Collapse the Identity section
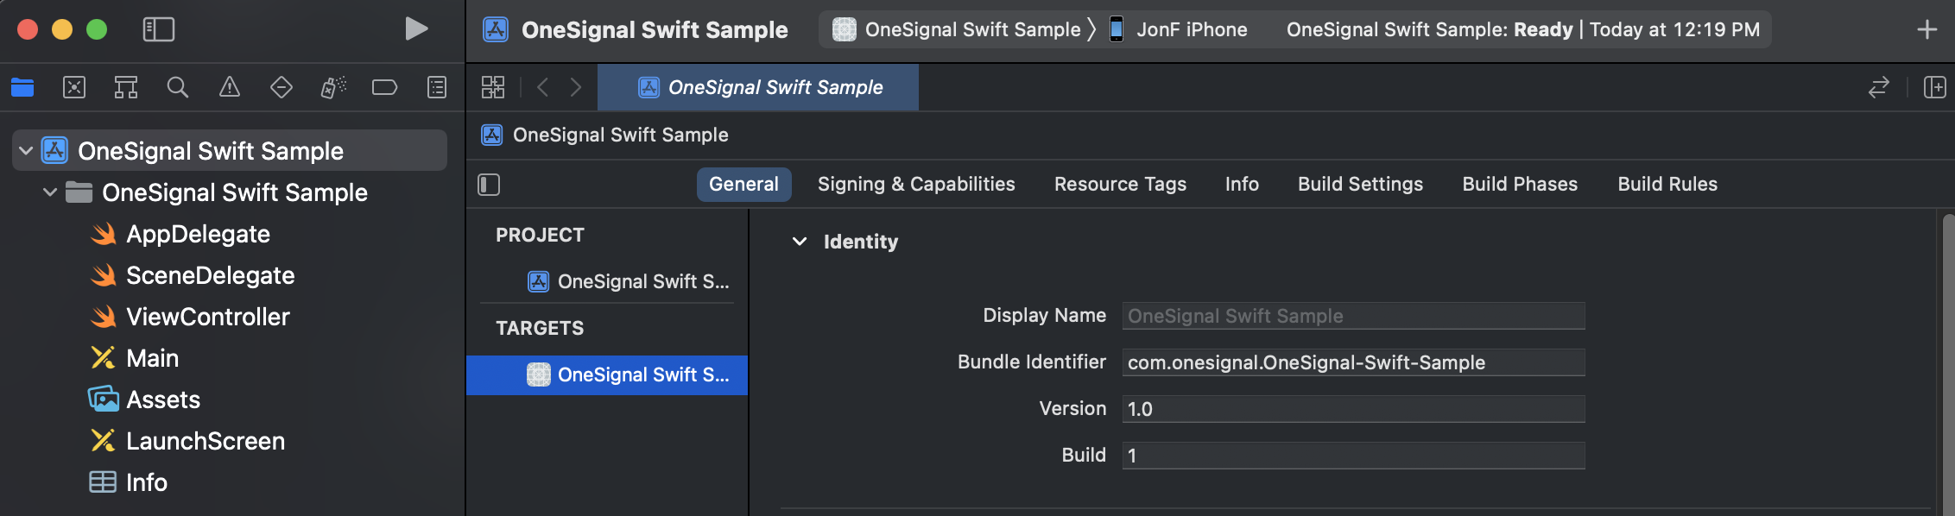 (x=800, y=242)
